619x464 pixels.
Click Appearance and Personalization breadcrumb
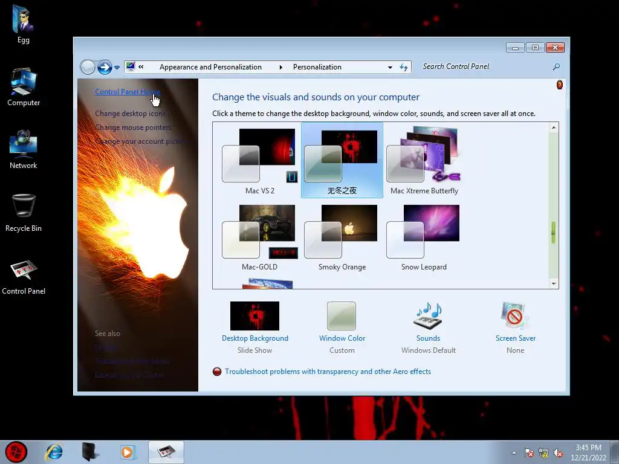[210, 67]
